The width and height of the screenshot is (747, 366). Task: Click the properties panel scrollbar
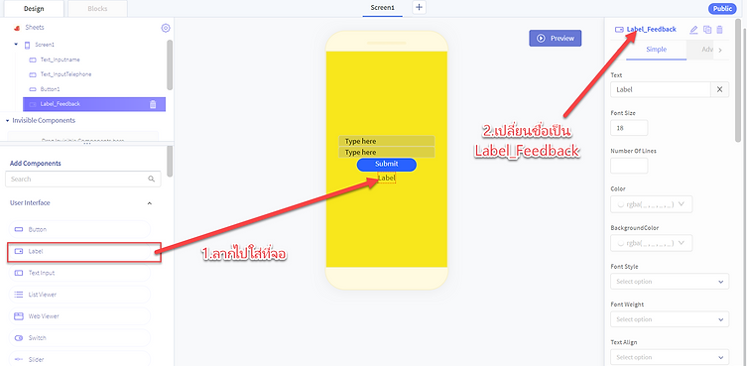pos(738,81)
